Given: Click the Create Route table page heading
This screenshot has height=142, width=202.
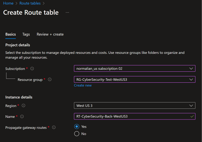Looking at the screenshot, I should click(x=31, y=12).
